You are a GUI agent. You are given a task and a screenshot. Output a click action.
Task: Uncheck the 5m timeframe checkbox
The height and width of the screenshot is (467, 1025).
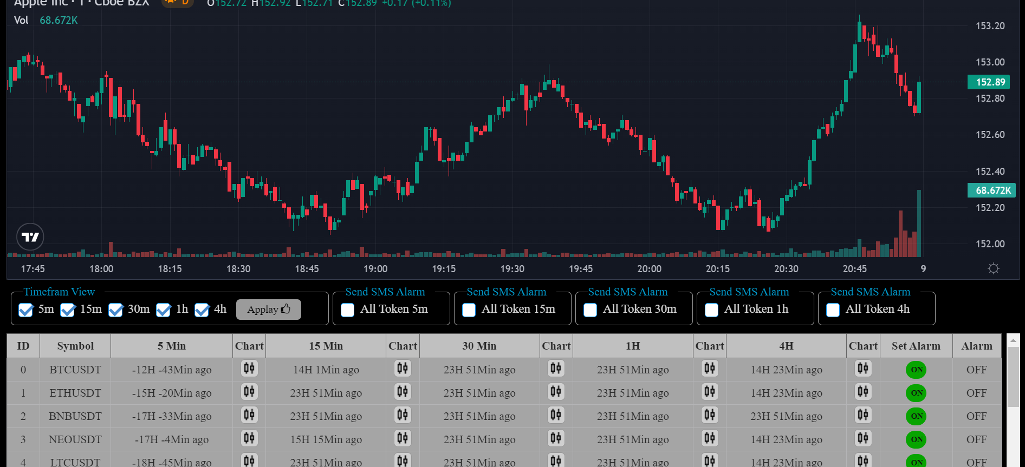coord(25,310)
